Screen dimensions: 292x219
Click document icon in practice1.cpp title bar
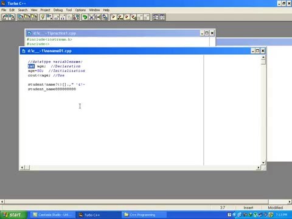(29, 33)
